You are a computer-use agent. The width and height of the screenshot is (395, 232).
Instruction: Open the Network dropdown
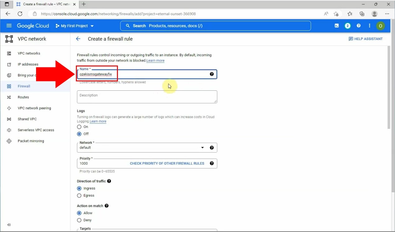click(202, 148)
